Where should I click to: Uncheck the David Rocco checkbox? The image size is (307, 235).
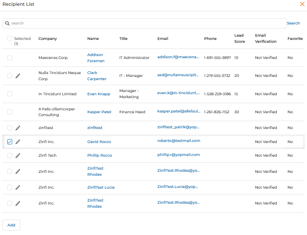pyautogui.click(x=10, y=142)
